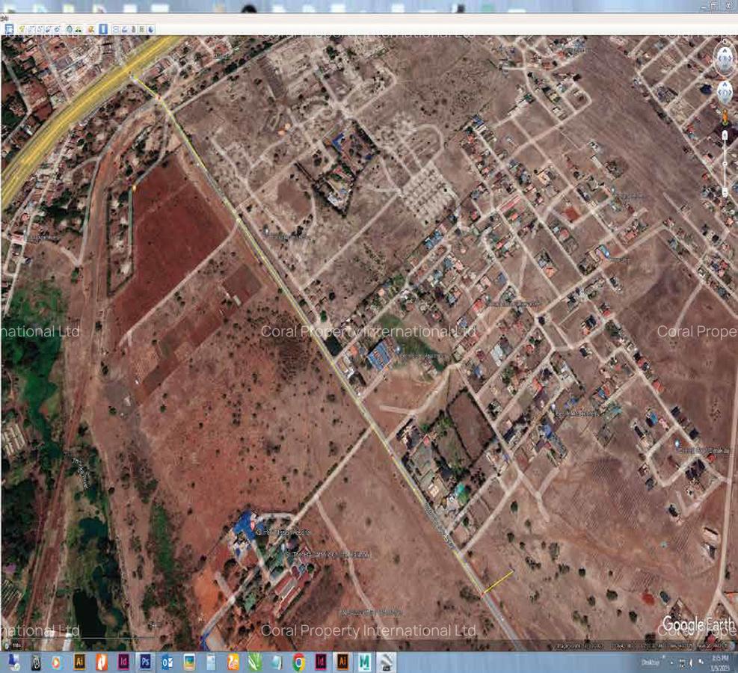The width and height of the screenshot is (738, 673).
Task: Click the Move joystick compass control
Action: pyautogui.click(x=724, y=91)
